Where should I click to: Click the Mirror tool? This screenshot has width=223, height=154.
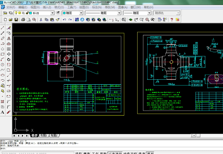coord(9,38)
